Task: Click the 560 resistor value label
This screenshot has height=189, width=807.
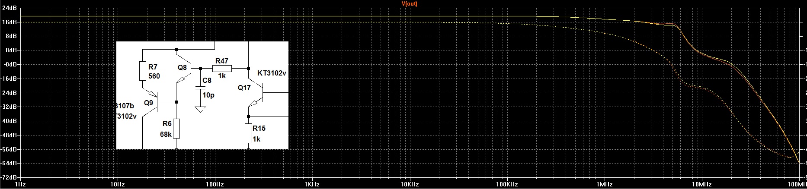Action: coord(154,76)
